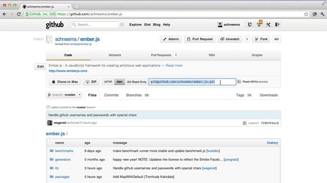Open the branch: master dropdown
The image size is (327, 183).
point(64,95)
